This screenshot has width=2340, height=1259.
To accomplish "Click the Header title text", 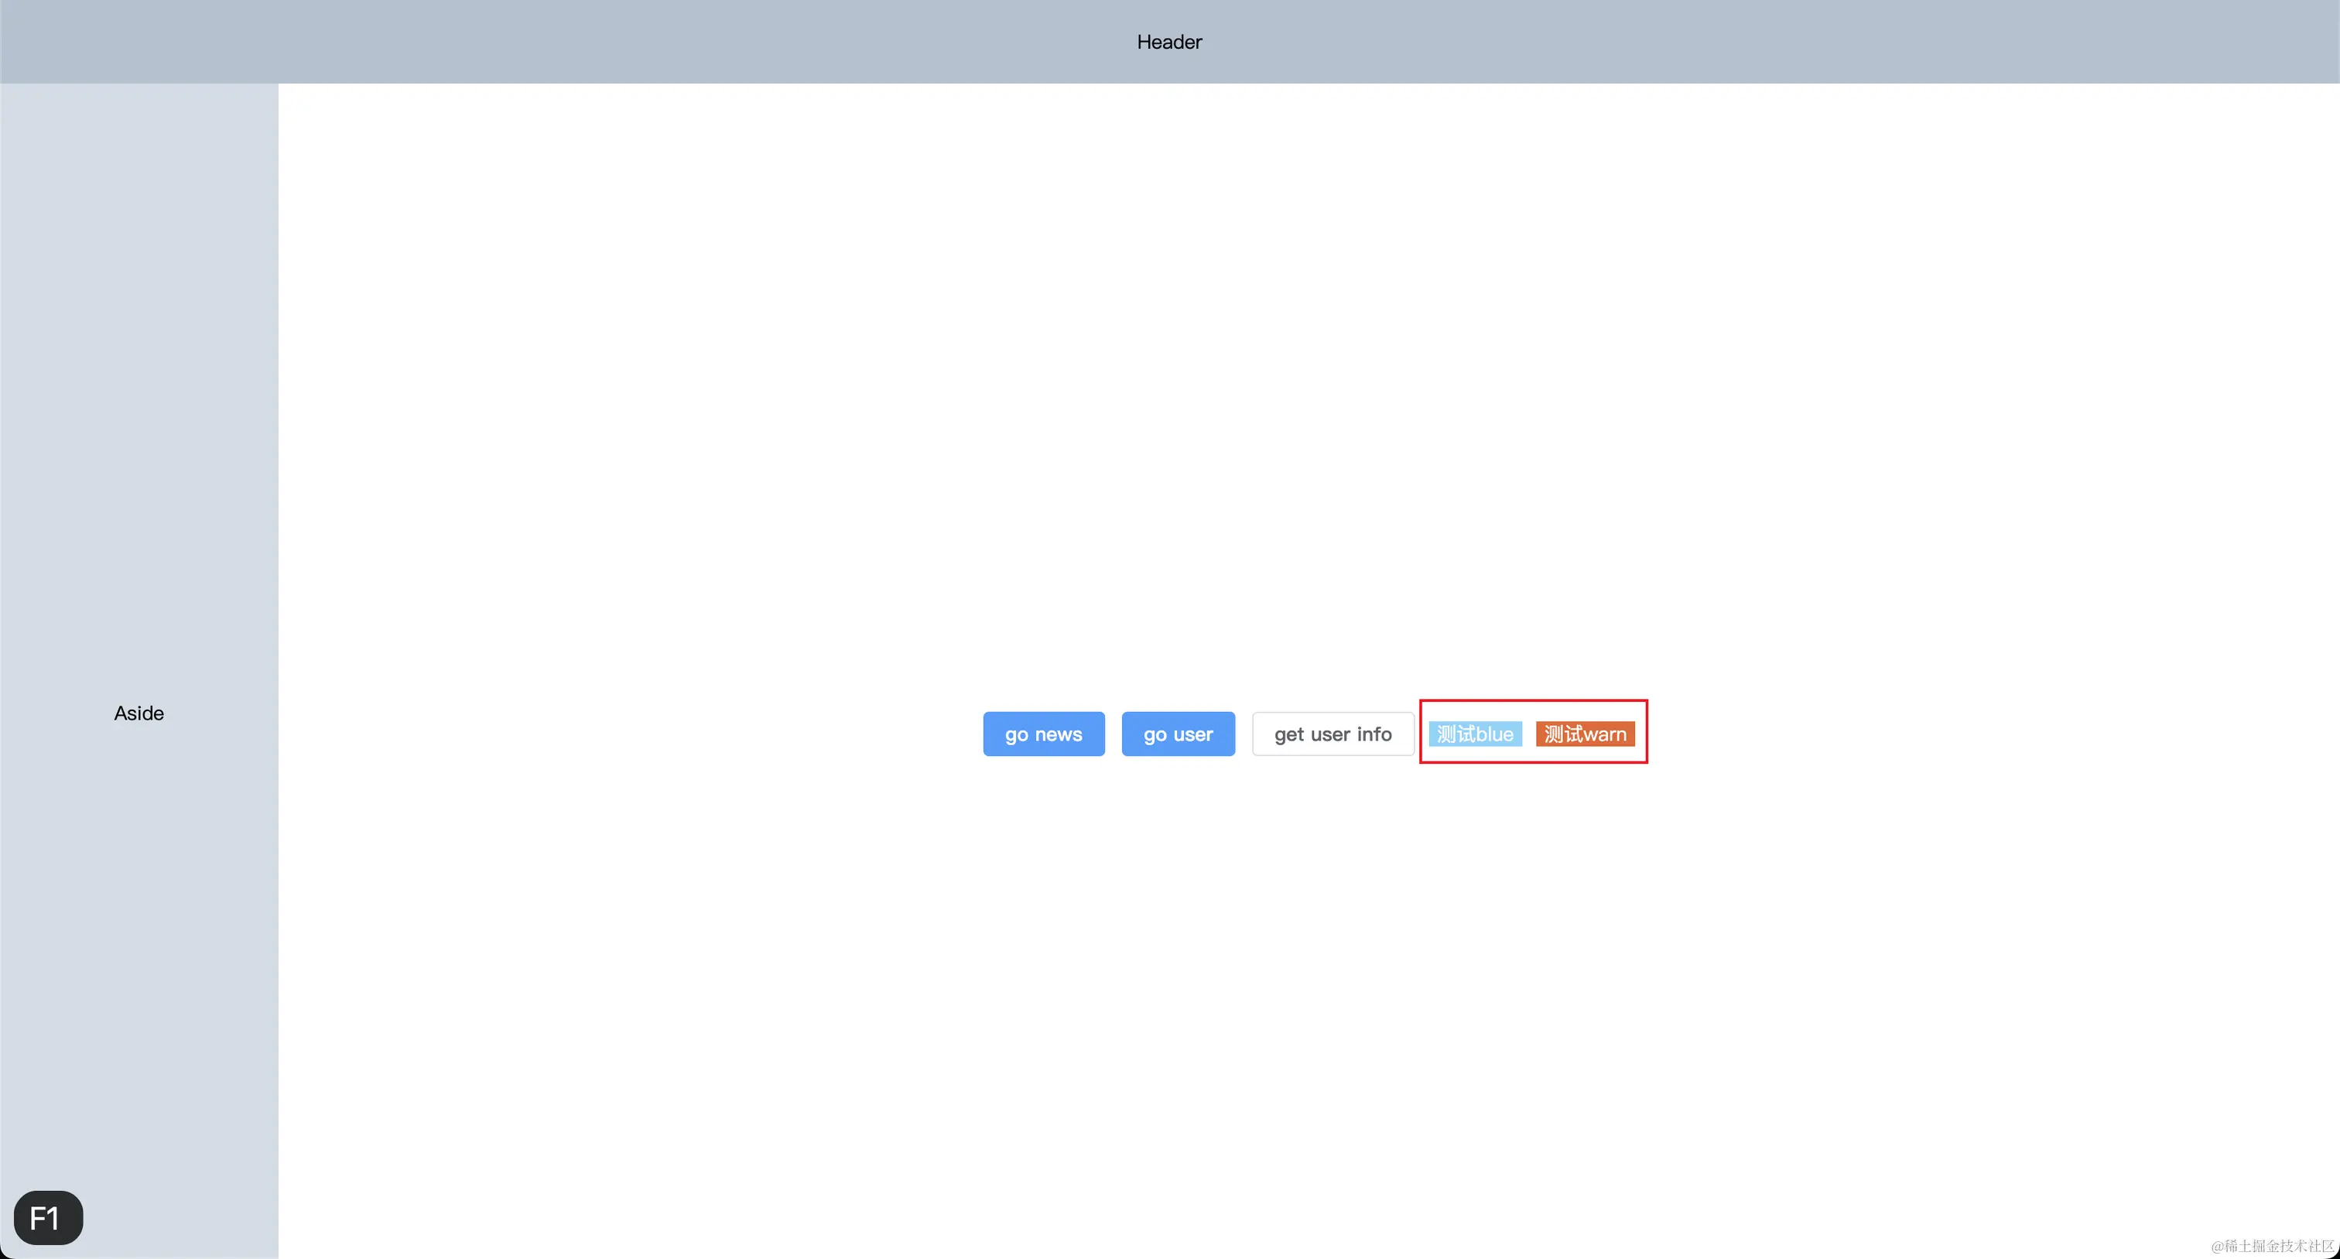I will tap(1169, 42).
